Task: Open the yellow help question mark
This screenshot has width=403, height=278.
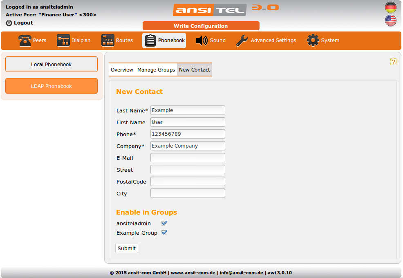Action: click(394, 62)
